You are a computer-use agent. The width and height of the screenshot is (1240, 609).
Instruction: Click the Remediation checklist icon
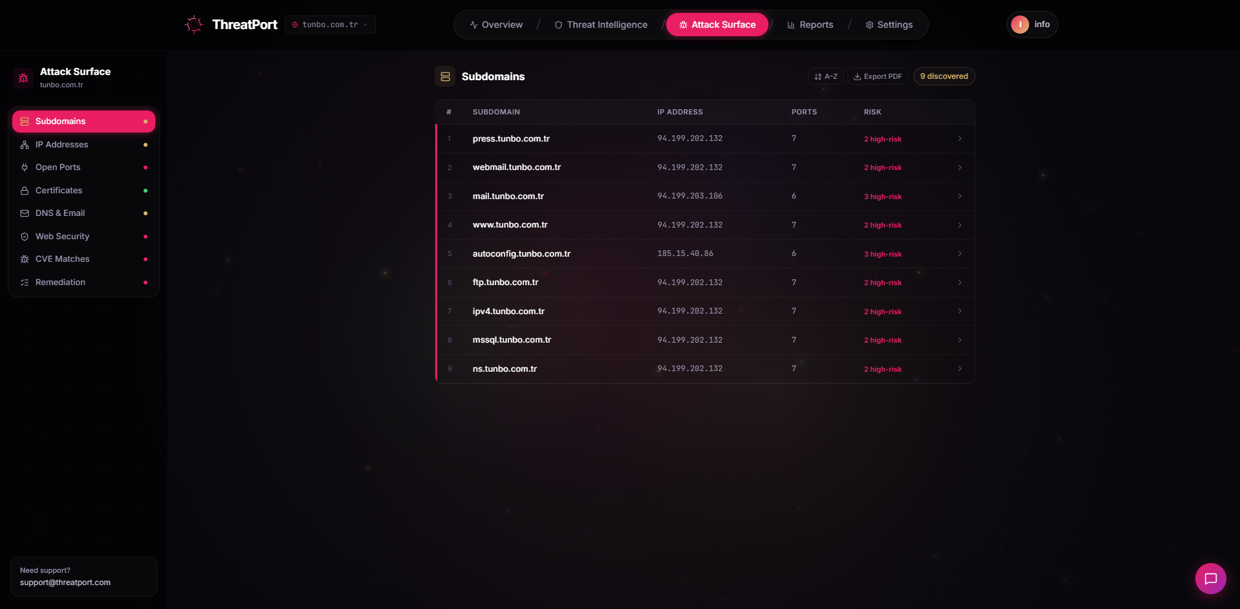pos(25,283)
